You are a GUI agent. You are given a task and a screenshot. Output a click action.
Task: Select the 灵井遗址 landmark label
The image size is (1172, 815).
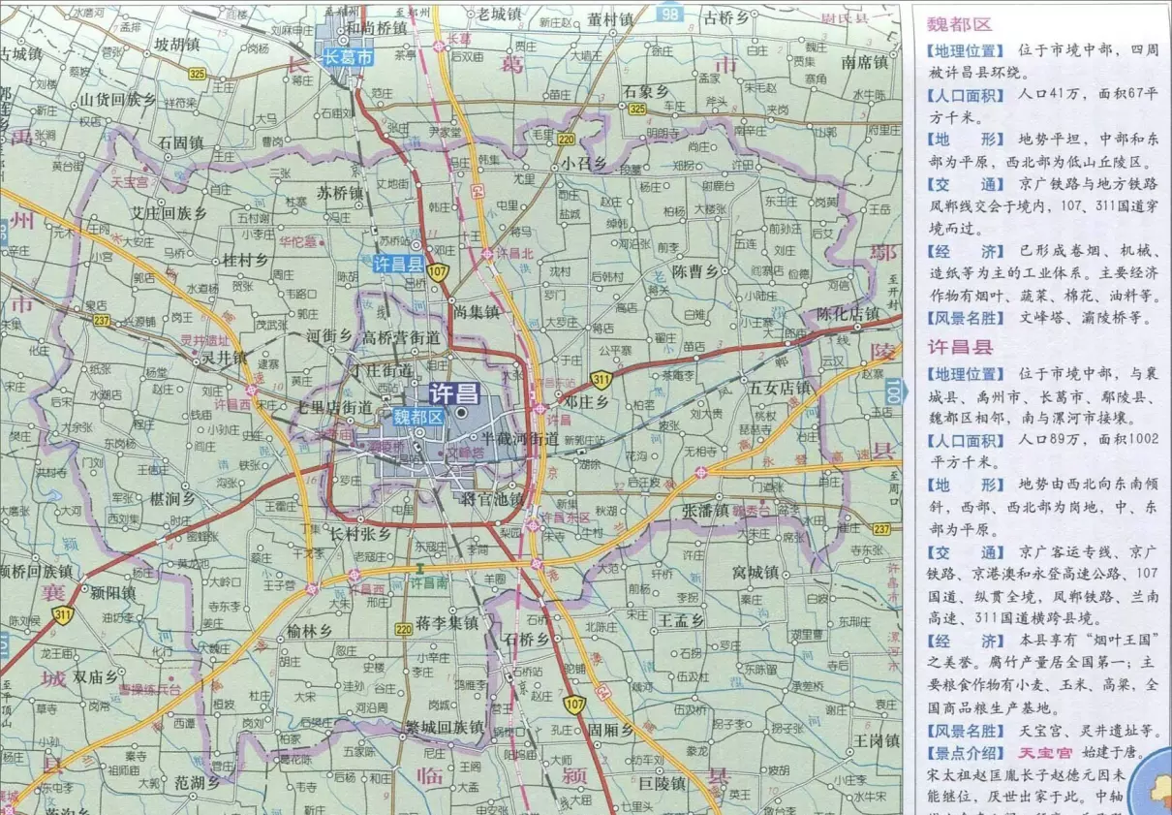[x=207, y=341]
